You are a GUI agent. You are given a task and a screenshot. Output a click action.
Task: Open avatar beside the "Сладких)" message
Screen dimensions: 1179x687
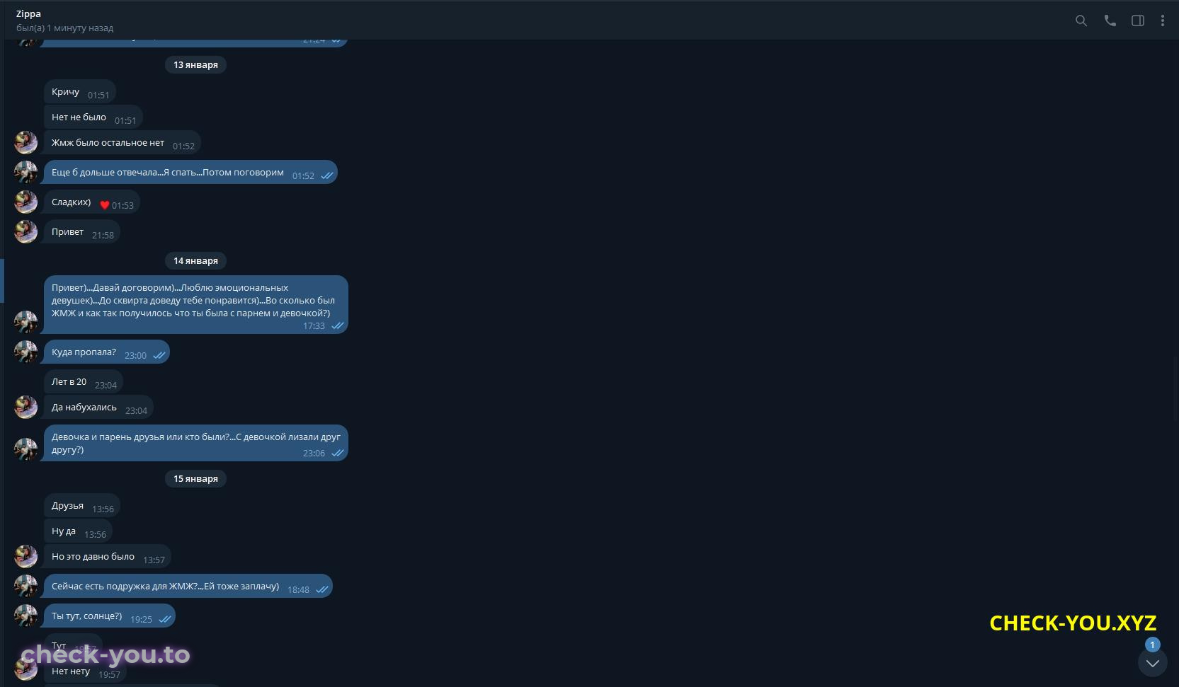[26, 202]
